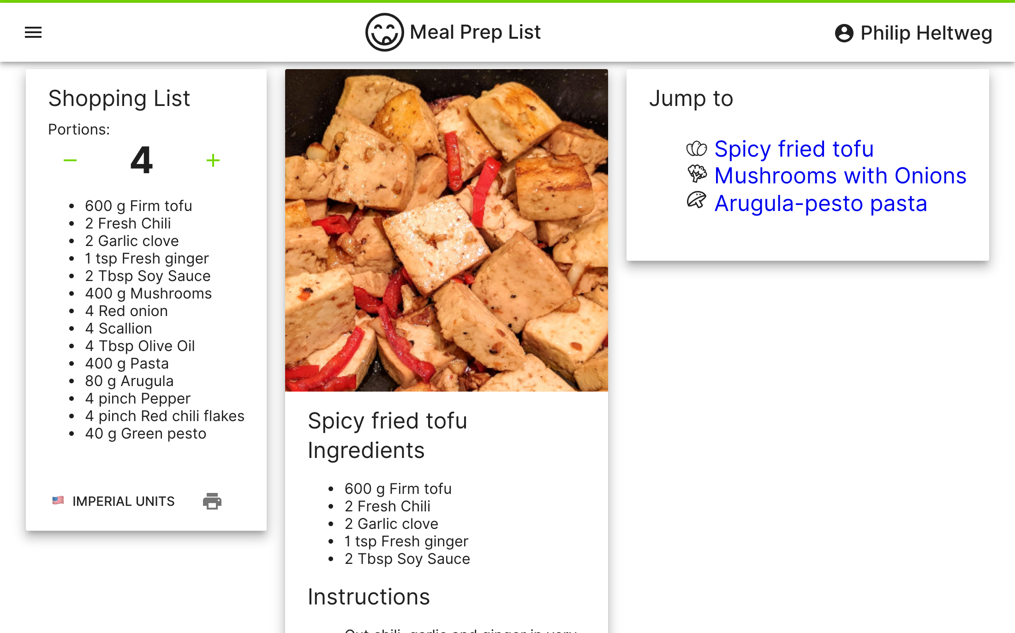This screenshot has width=1015, height=633.
Task: Open the hamburger navigation menu
Action: (33, 32)
